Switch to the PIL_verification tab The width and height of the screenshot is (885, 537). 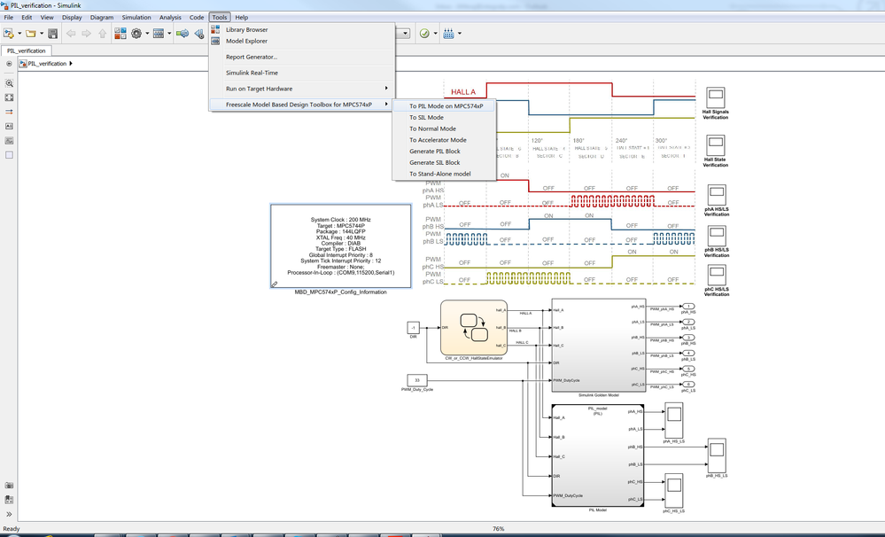coord(27,51)
